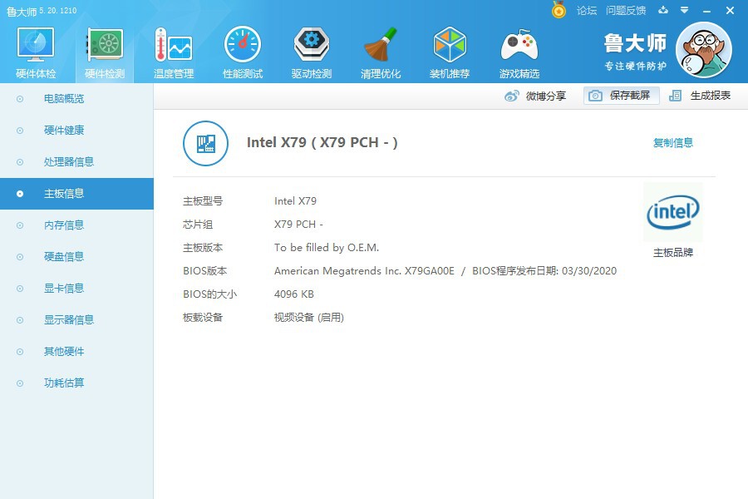
Task: Click 复制信息 copy info link
Action: point(673,142)
